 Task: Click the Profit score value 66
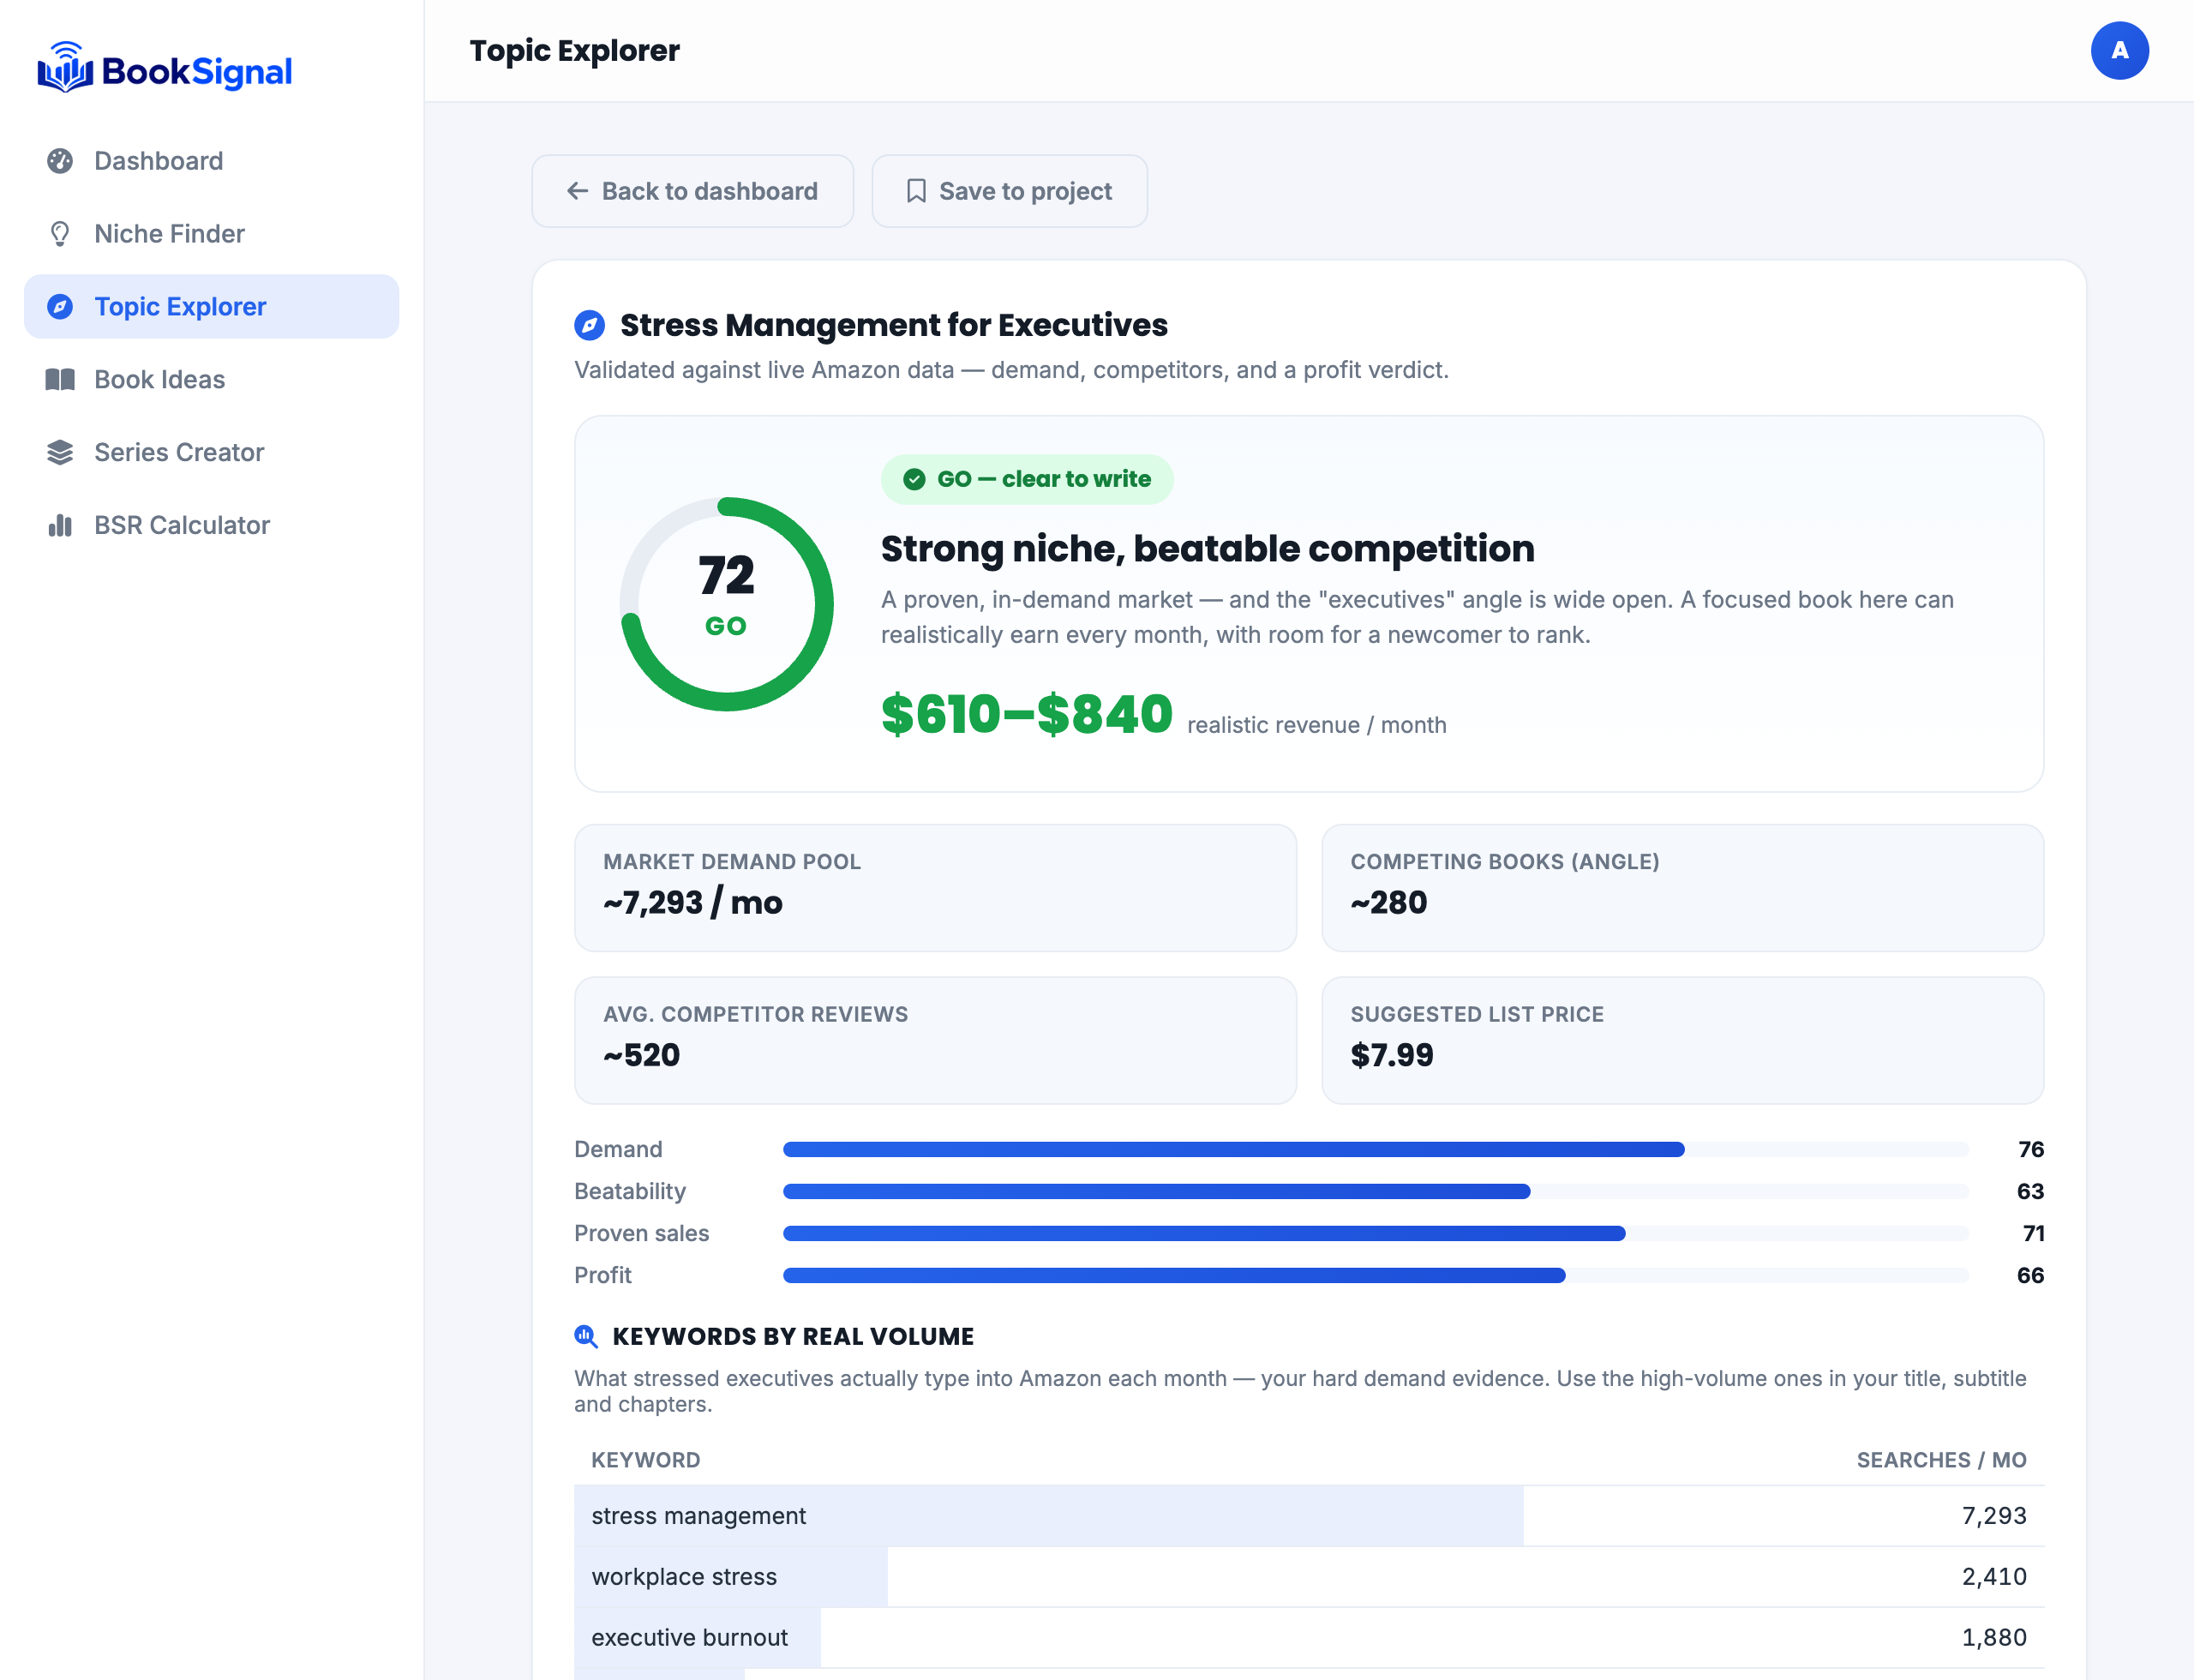tap(2030, 1276)
